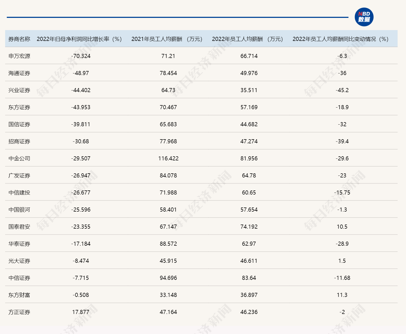The height and width of the screenshot is (334, 406).
Task: Click the 2022年员工人均薪酬（万元） column header
Action: (247, 39)
